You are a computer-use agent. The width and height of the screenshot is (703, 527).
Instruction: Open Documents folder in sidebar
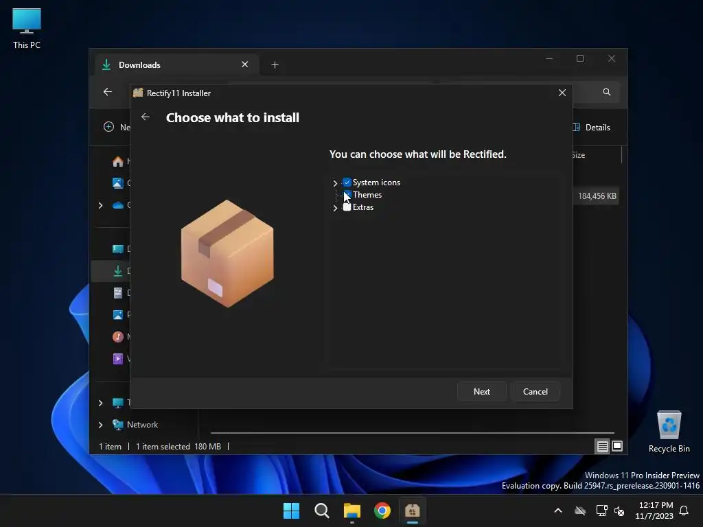click(118, 292)
